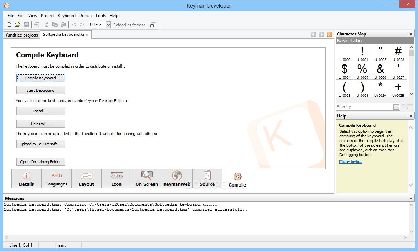Switch to the (untitled project) tab
This screenshot has width=418, height=251.
point(22,35)
